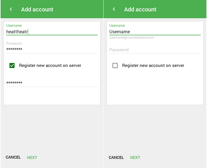The width and height of the screenshot is (207, 168).
Task: Tap back arrow on the right Add account screen
Action: click(x=114, y=9)
